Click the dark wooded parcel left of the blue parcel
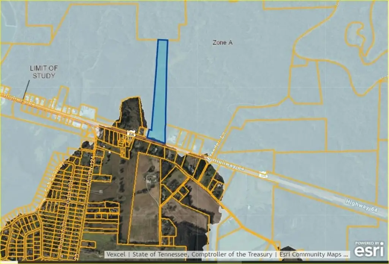Viewport: 389px width, 264px height. [x=131, y=112]
